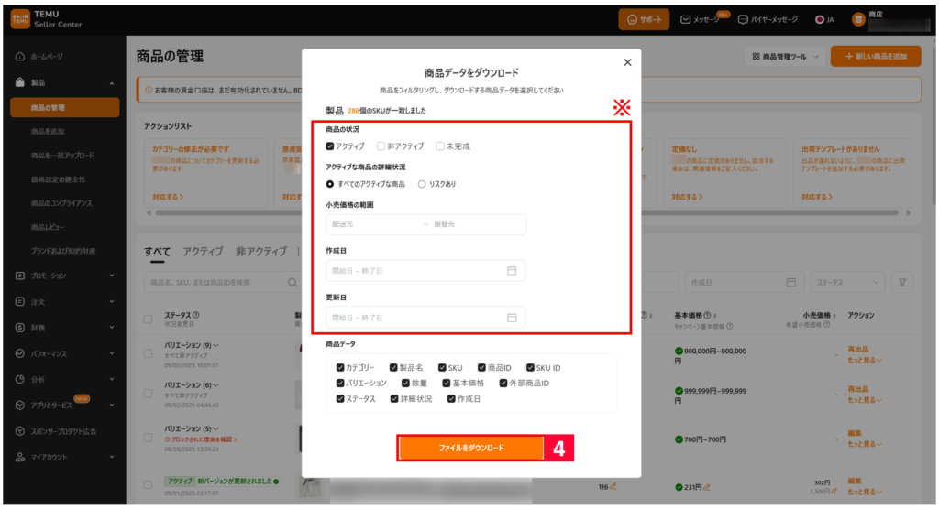Click the パフォーマンス sidebar icon
The height and width of the screenshot is (509, 939).
[x=20, y=353]
